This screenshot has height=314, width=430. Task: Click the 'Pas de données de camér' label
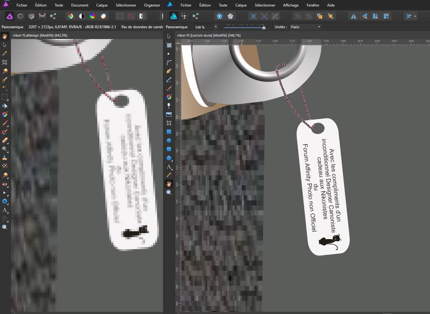[x=142, y=27]
